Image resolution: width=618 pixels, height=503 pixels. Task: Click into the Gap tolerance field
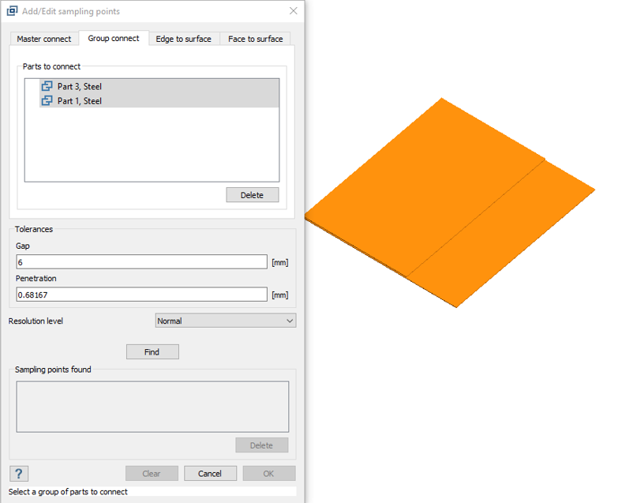click(142, 262)
